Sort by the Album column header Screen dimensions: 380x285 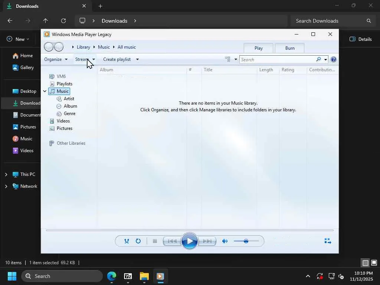point(142,70)
